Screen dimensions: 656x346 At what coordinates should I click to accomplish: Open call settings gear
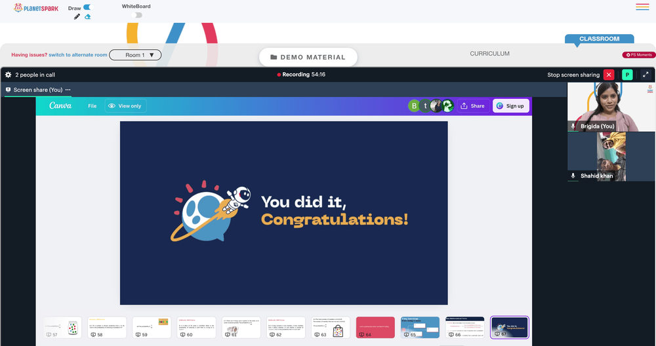(x=8, y=75)
